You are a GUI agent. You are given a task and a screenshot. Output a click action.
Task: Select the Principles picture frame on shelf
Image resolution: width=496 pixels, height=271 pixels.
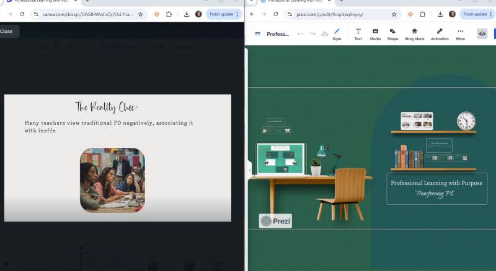417,121
